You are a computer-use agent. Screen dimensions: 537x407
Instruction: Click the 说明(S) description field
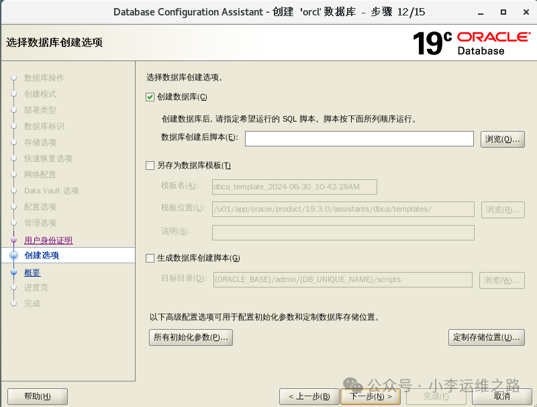343,232
